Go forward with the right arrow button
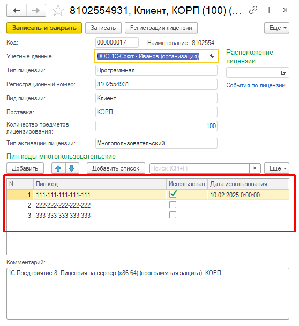 36,10
